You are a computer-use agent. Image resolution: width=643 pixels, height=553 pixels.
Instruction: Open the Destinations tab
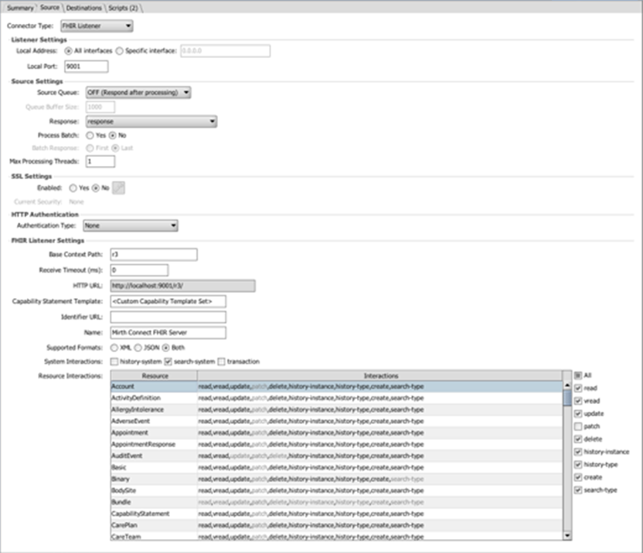83,8
